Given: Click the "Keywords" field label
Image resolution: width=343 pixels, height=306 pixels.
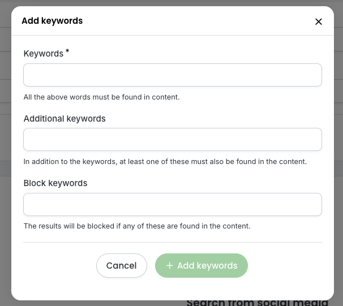Looking at the screenshot, I should click(x=43, y=54).
